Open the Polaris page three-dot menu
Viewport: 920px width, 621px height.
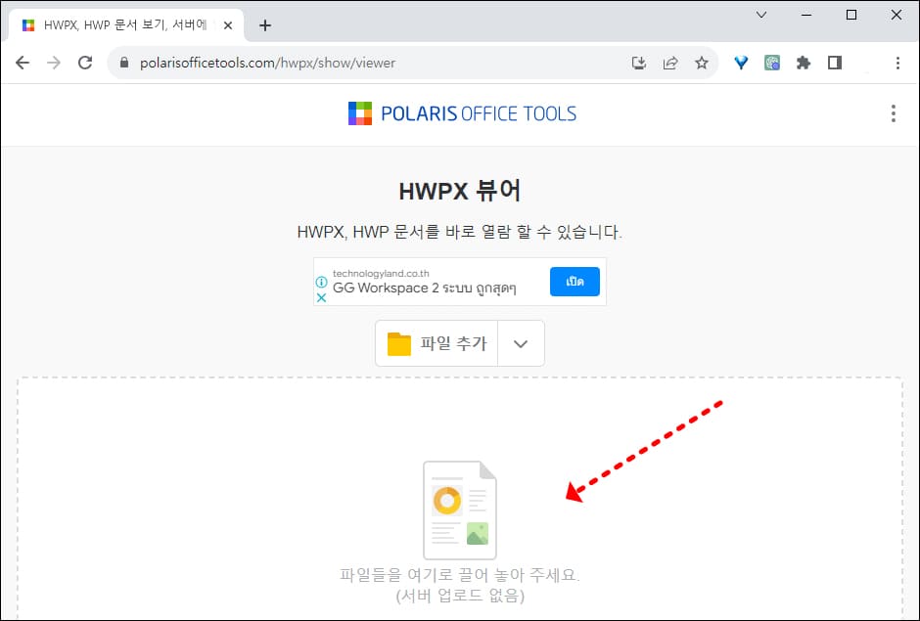click(x=893, y=113)
